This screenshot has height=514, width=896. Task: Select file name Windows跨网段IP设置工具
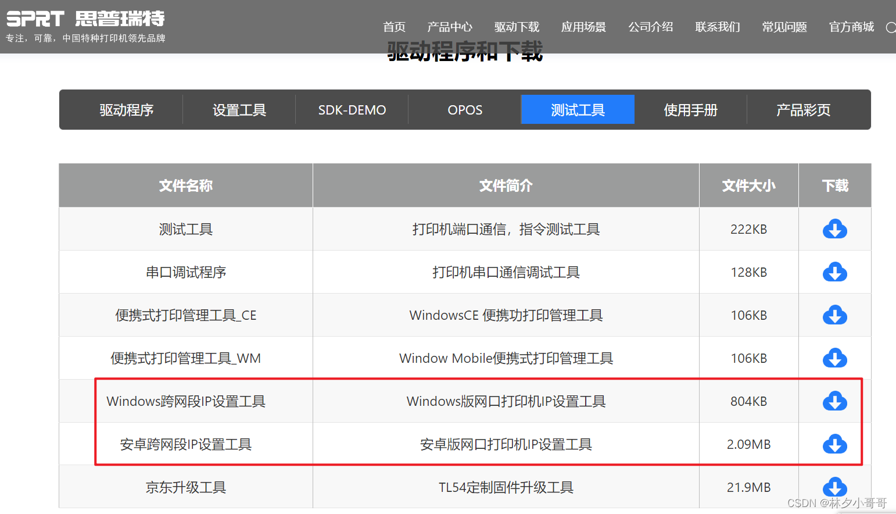(x=186, y=401)
